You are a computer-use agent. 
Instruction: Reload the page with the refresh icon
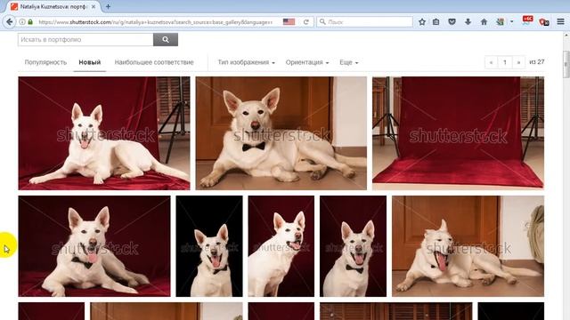(306, 21)
